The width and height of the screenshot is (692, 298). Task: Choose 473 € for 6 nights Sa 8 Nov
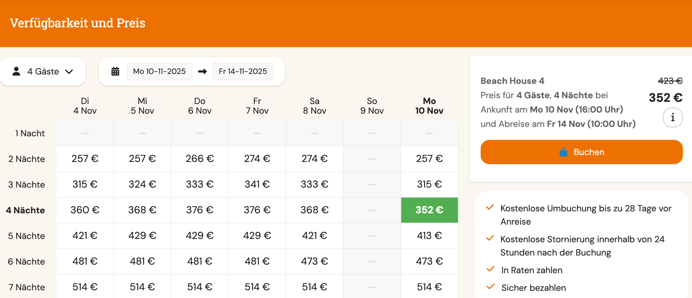tap(315, 261)
